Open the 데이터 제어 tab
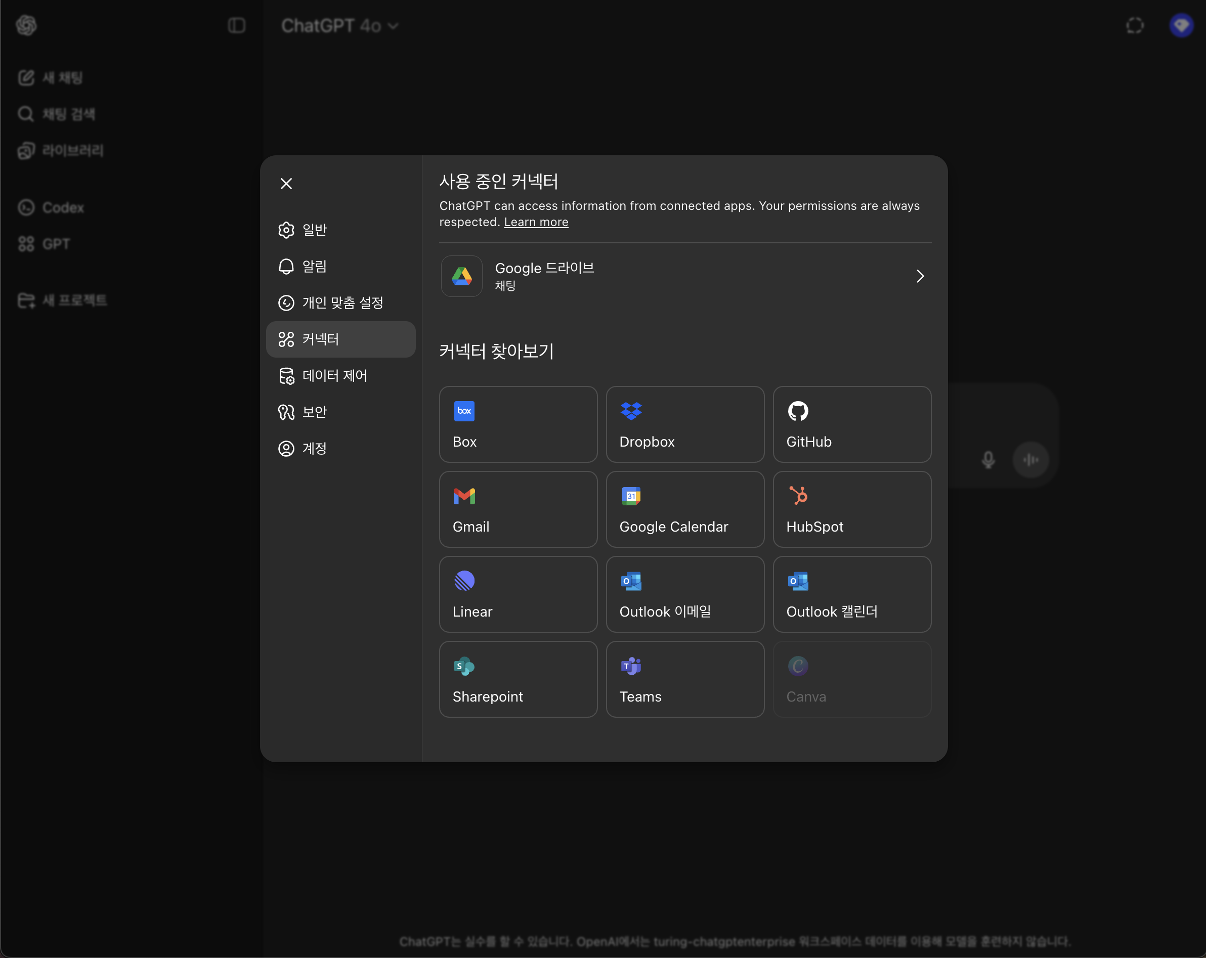This screenshot has height=958, width=1206. [340, 375]
